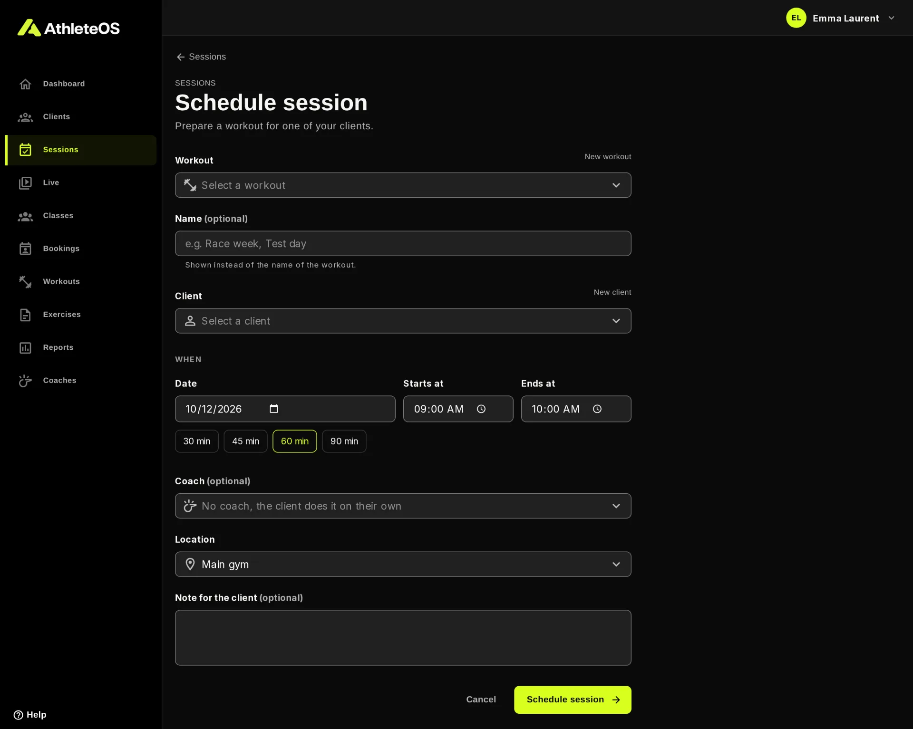Expand the Coach dropdown
Image resolution: width=913 pixels, height=729 pixels.
tap(403, 506)
